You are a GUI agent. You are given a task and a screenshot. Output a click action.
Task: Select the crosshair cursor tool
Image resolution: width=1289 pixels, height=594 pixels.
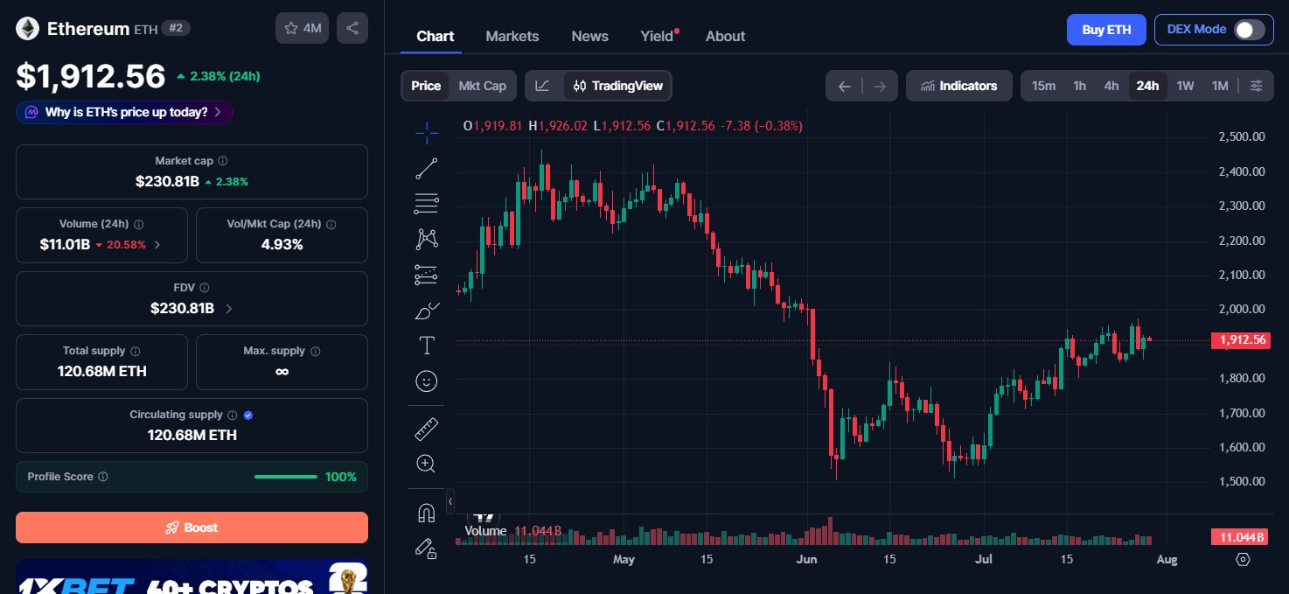coord(427,134)
